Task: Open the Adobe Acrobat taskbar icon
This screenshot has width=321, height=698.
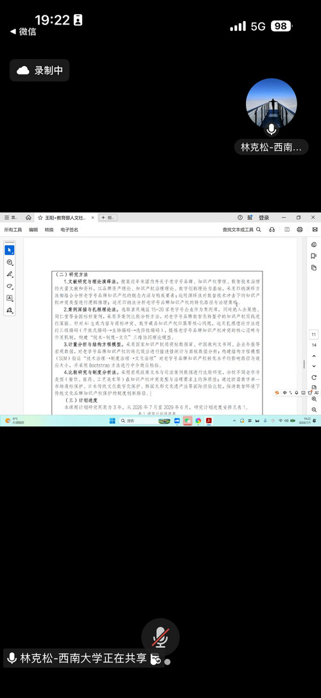Action: coord(209,421)
